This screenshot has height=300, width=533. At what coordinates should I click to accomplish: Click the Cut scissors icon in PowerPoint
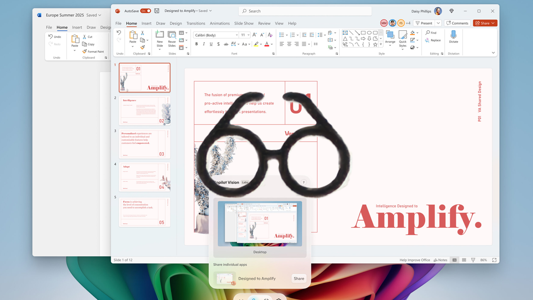[x=142, y=33]
